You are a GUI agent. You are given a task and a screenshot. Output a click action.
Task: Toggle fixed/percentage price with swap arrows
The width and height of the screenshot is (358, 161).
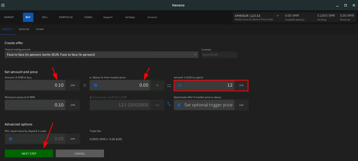(169, 104)
